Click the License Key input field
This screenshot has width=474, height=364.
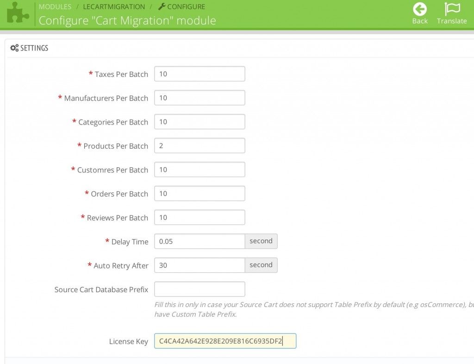(225, 341)
